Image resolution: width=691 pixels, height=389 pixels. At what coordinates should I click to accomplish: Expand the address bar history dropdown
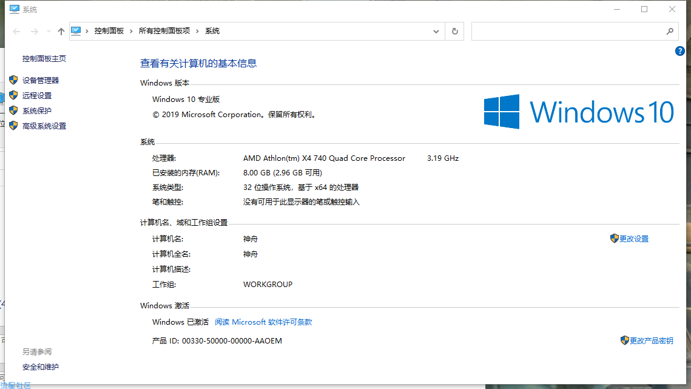(436, 32)
